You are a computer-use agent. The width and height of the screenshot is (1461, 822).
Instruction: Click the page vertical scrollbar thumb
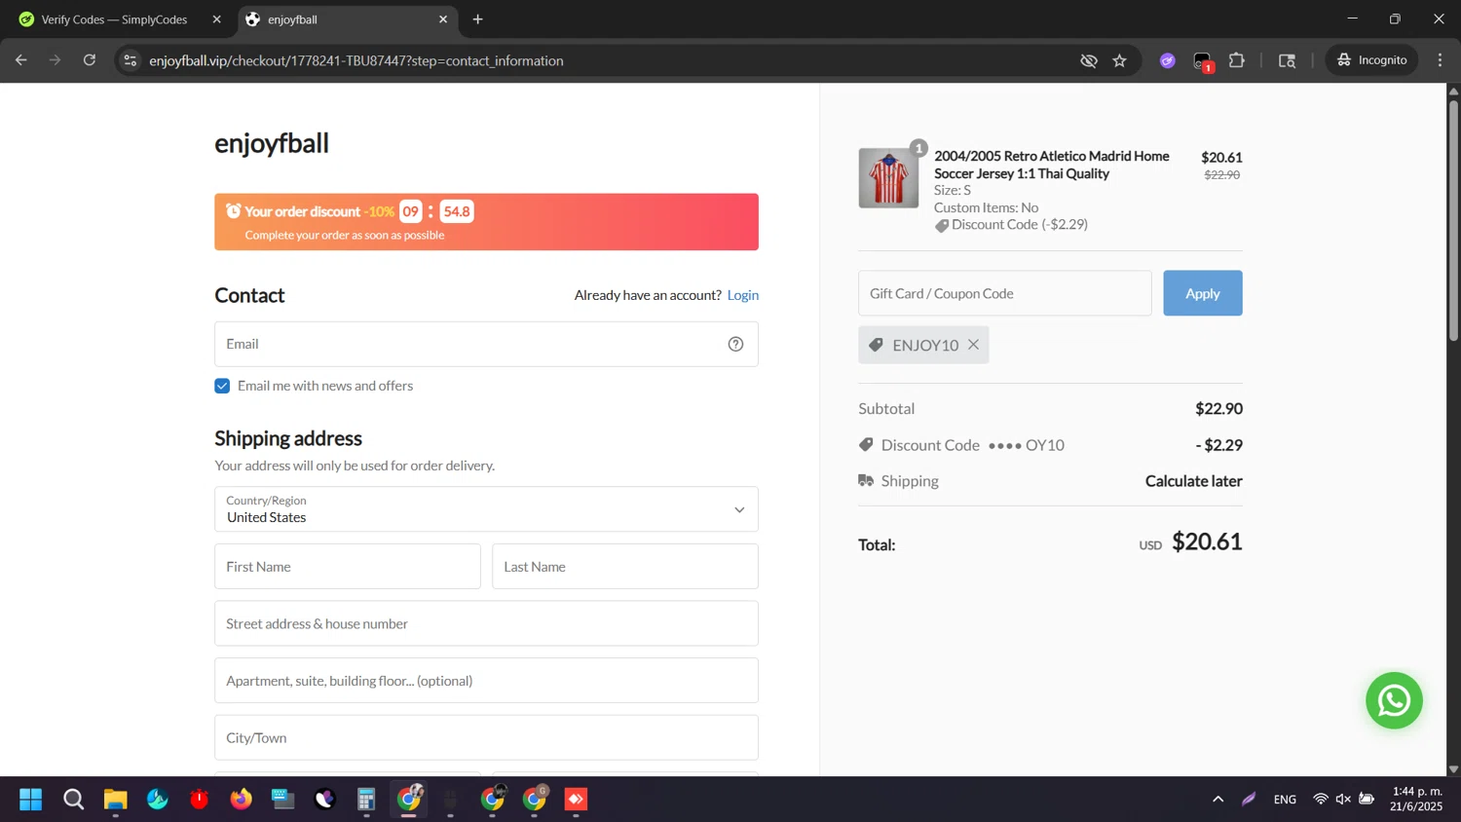(x=1453, y=219)
